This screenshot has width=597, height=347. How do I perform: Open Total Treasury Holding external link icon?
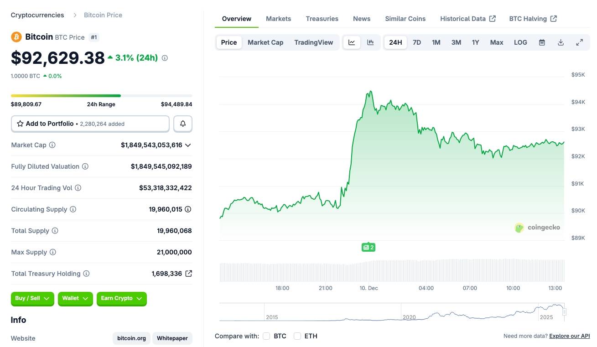188,274
